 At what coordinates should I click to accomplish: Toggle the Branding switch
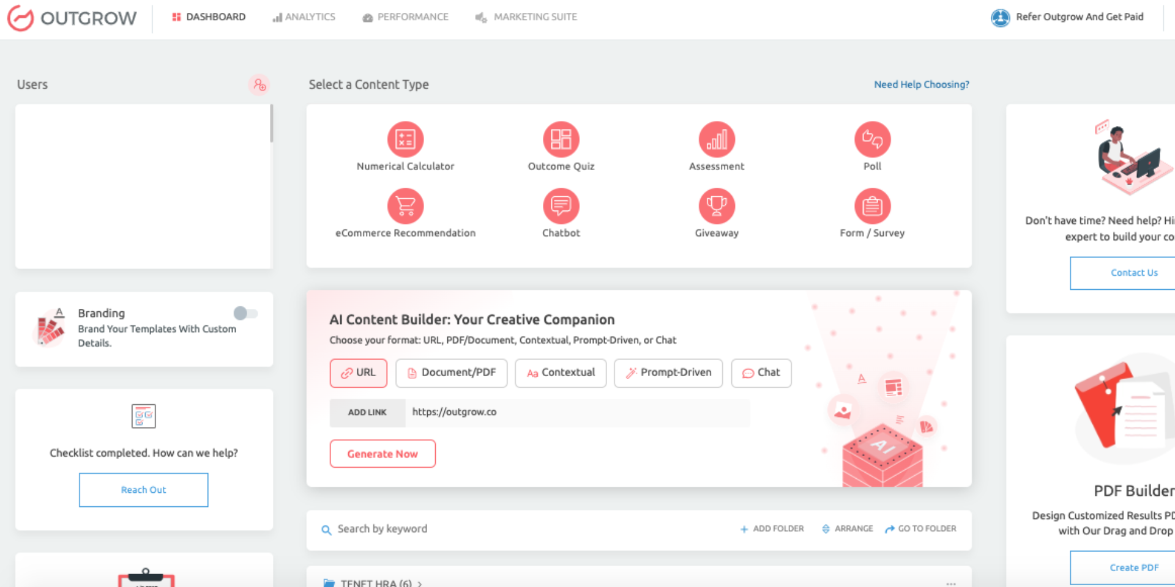click(246, 313)
